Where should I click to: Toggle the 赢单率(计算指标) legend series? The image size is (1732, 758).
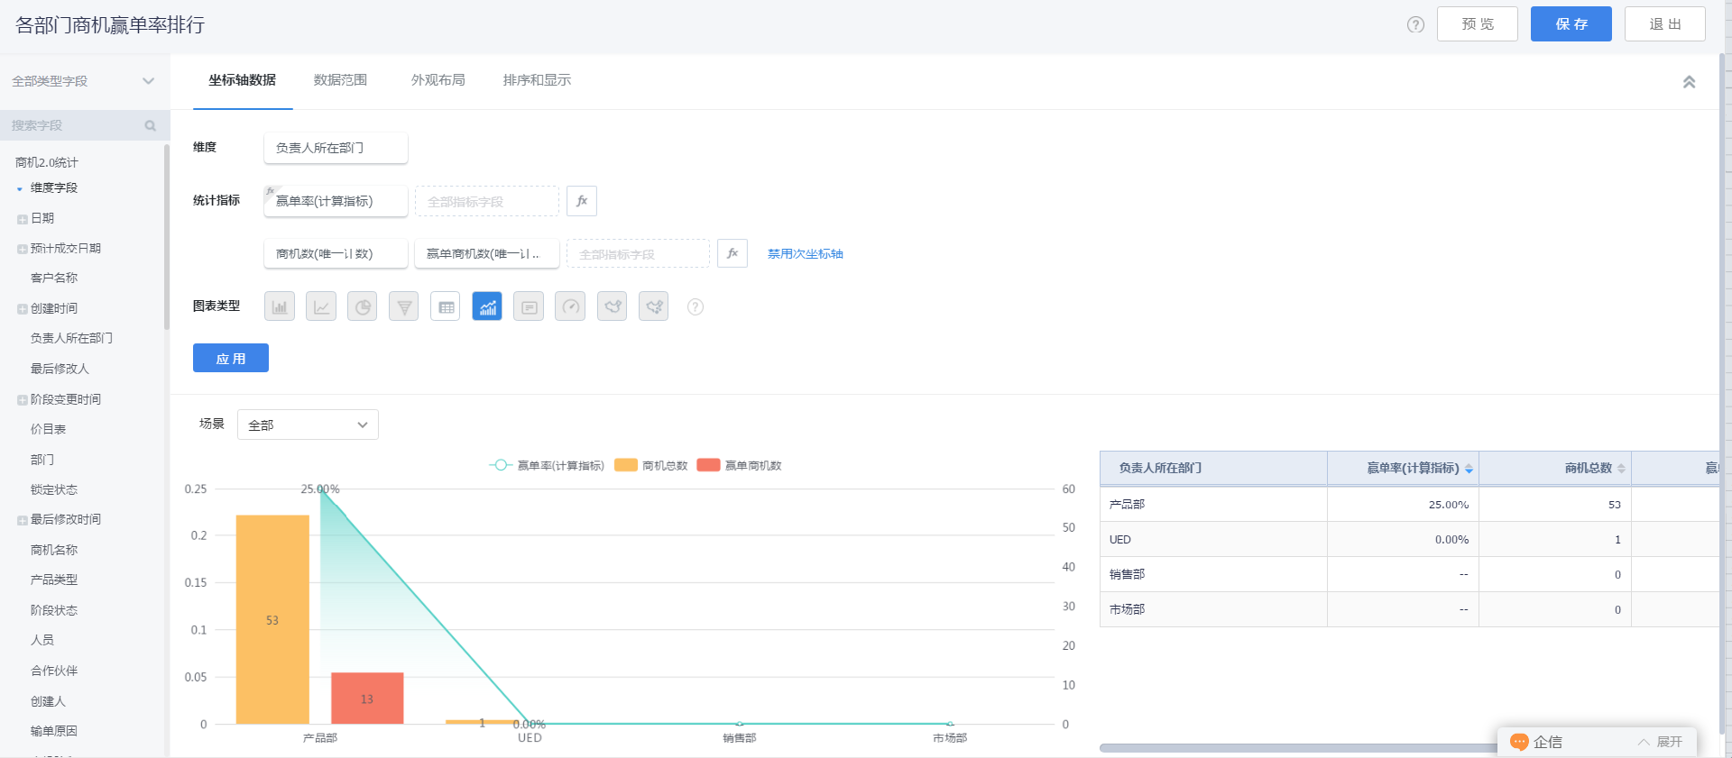(547, 465)
